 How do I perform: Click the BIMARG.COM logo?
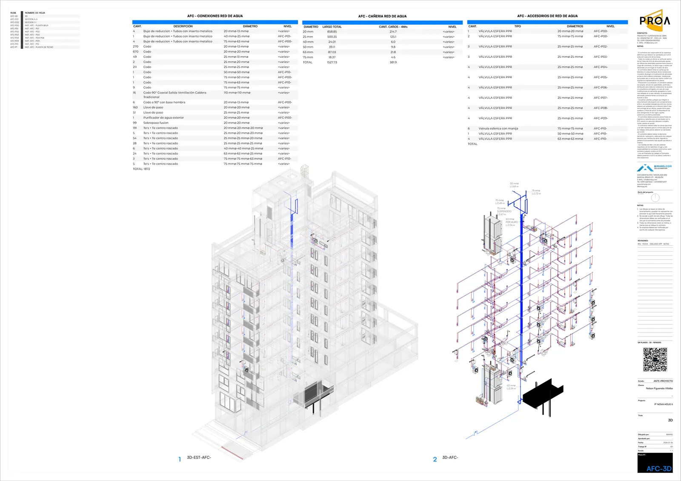point(655,167)
